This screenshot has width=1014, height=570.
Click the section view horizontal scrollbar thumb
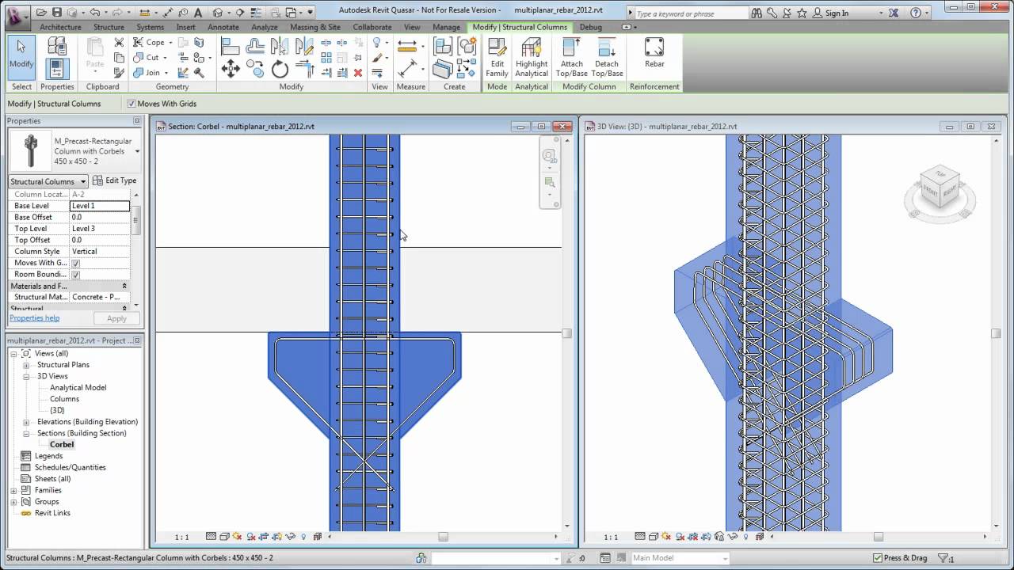pos(444,537)
